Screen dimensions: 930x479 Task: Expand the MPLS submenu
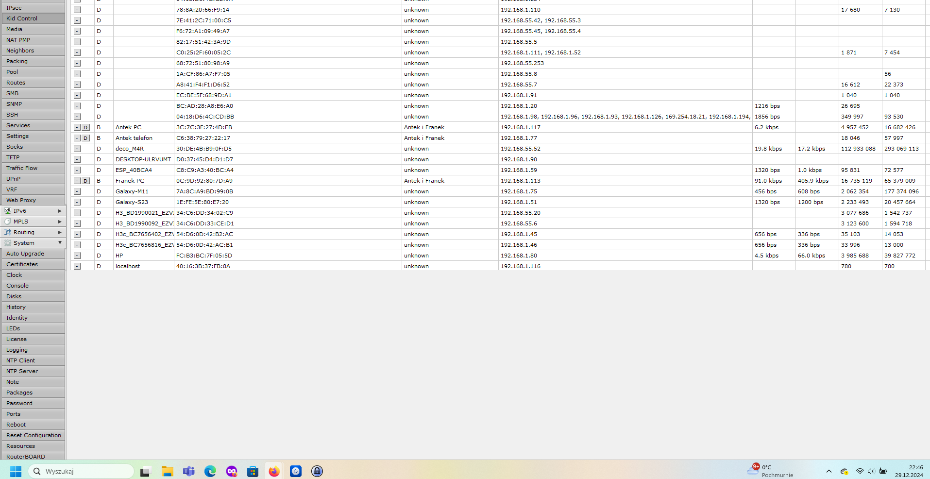[60, 221]
